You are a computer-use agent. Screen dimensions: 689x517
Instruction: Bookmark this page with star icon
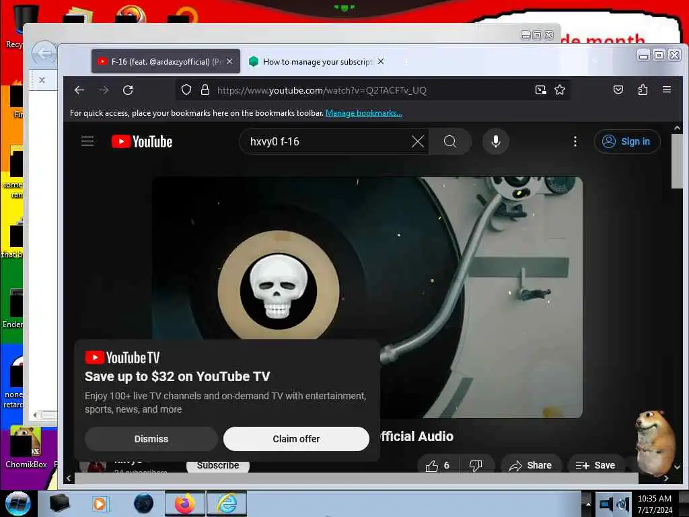coord(560,90)
